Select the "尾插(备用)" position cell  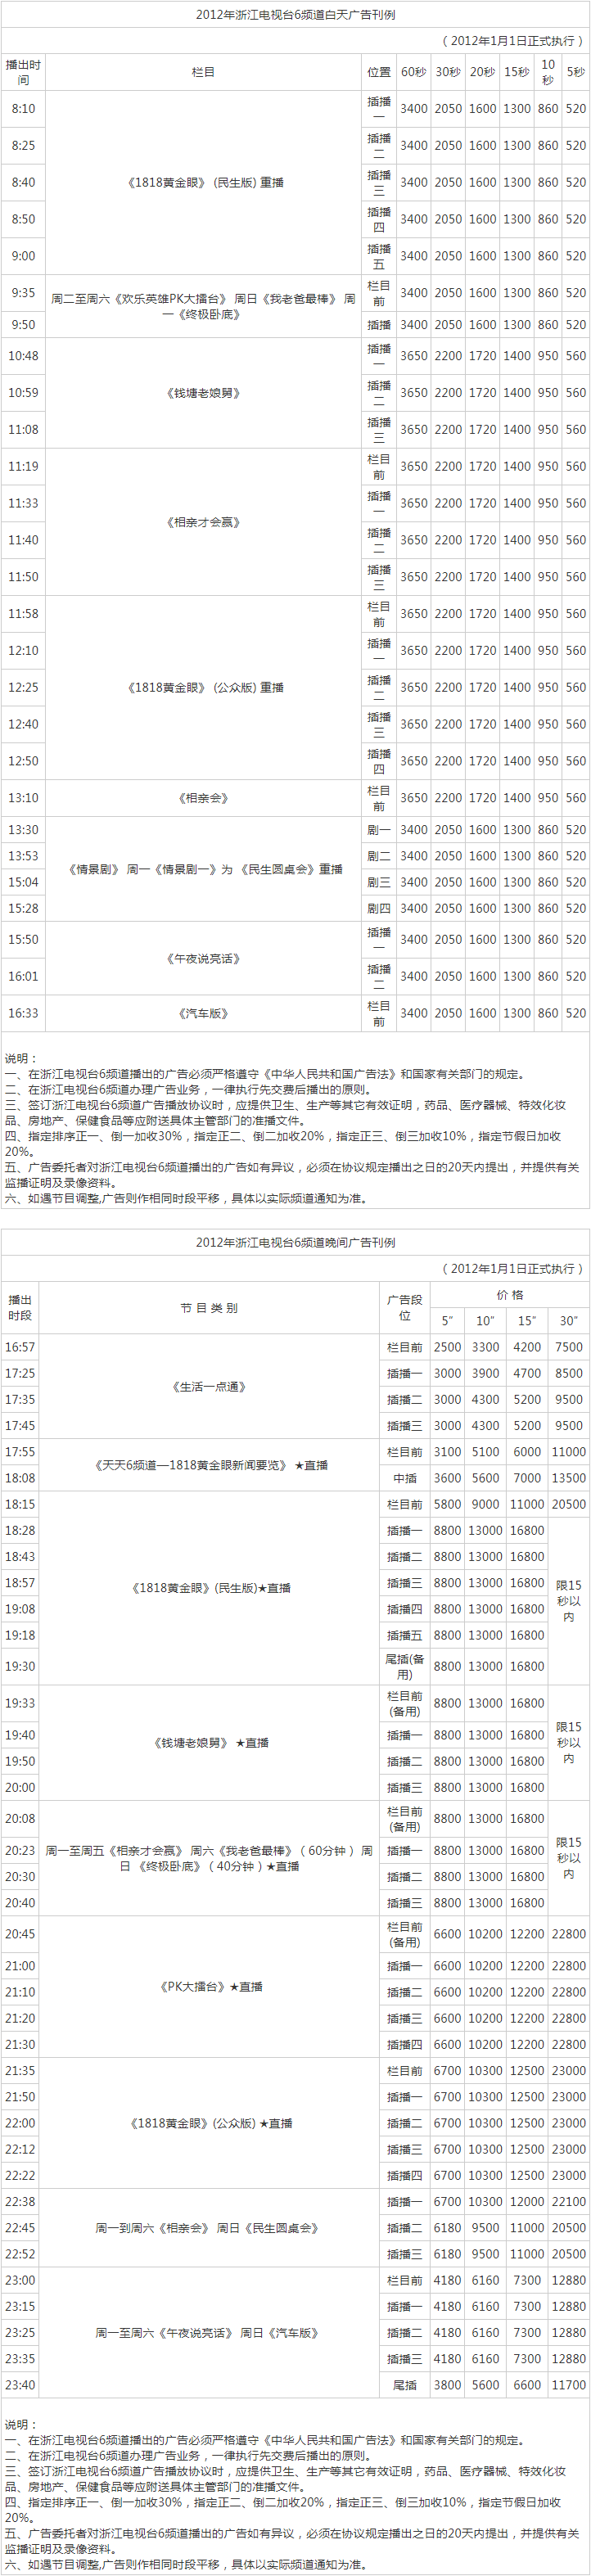[x=404, y=1666]
